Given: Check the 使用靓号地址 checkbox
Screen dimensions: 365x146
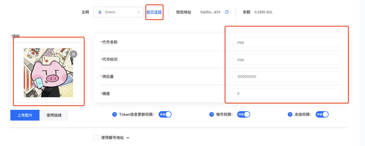Looking at the screenshot, I should tap(96, 137).
